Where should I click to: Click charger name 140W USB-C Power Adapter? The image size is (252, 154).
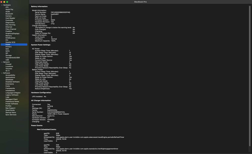coord(58,114)
